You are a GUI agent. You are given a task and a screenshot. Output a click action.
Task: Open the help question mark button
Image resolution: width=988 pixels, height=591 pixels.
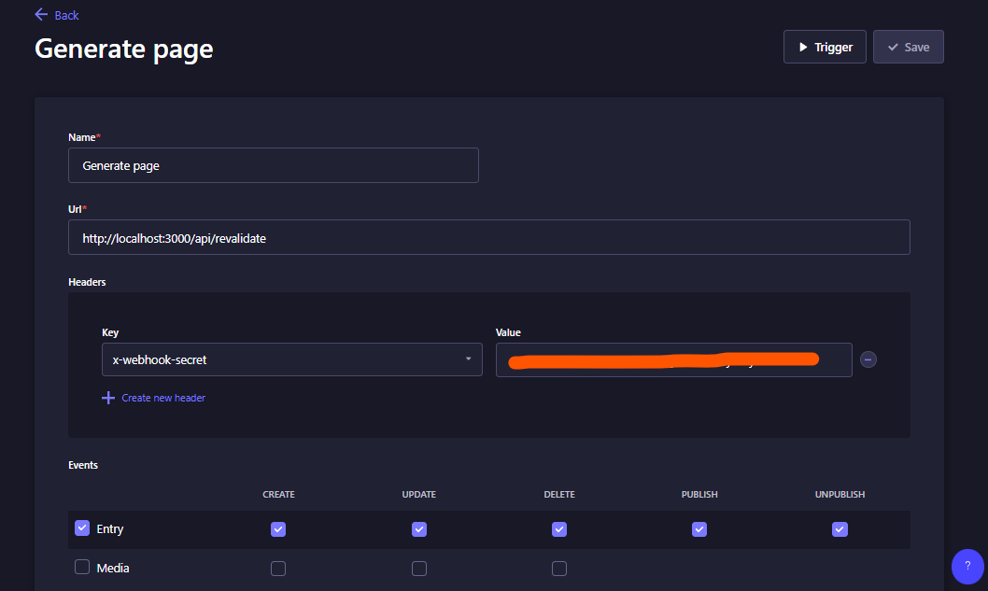coord(967,566)
